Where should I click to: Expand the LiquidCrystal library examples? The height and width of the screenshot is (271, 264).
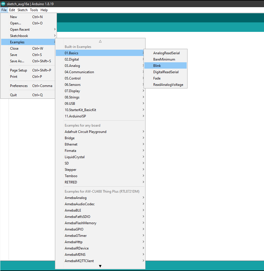pyautogui.click(x=100, y=157)
